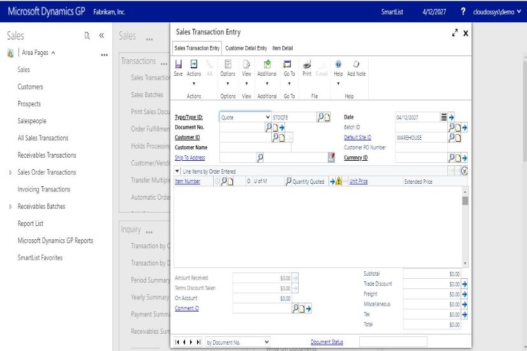
Task: Open the Actions dropdown arrow below its label
Action: click(x=194, y=84)
